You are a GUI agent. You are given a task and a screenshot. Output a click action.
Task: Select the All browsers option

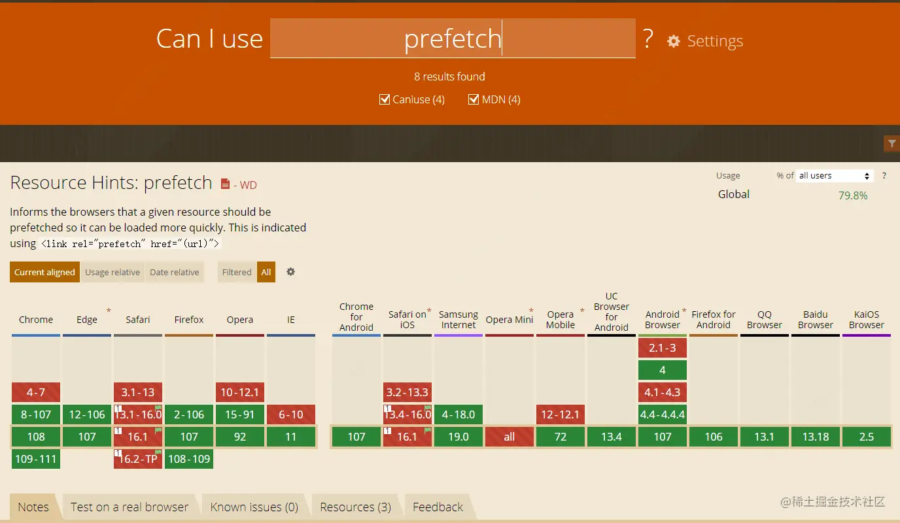(x=266, y=272)
